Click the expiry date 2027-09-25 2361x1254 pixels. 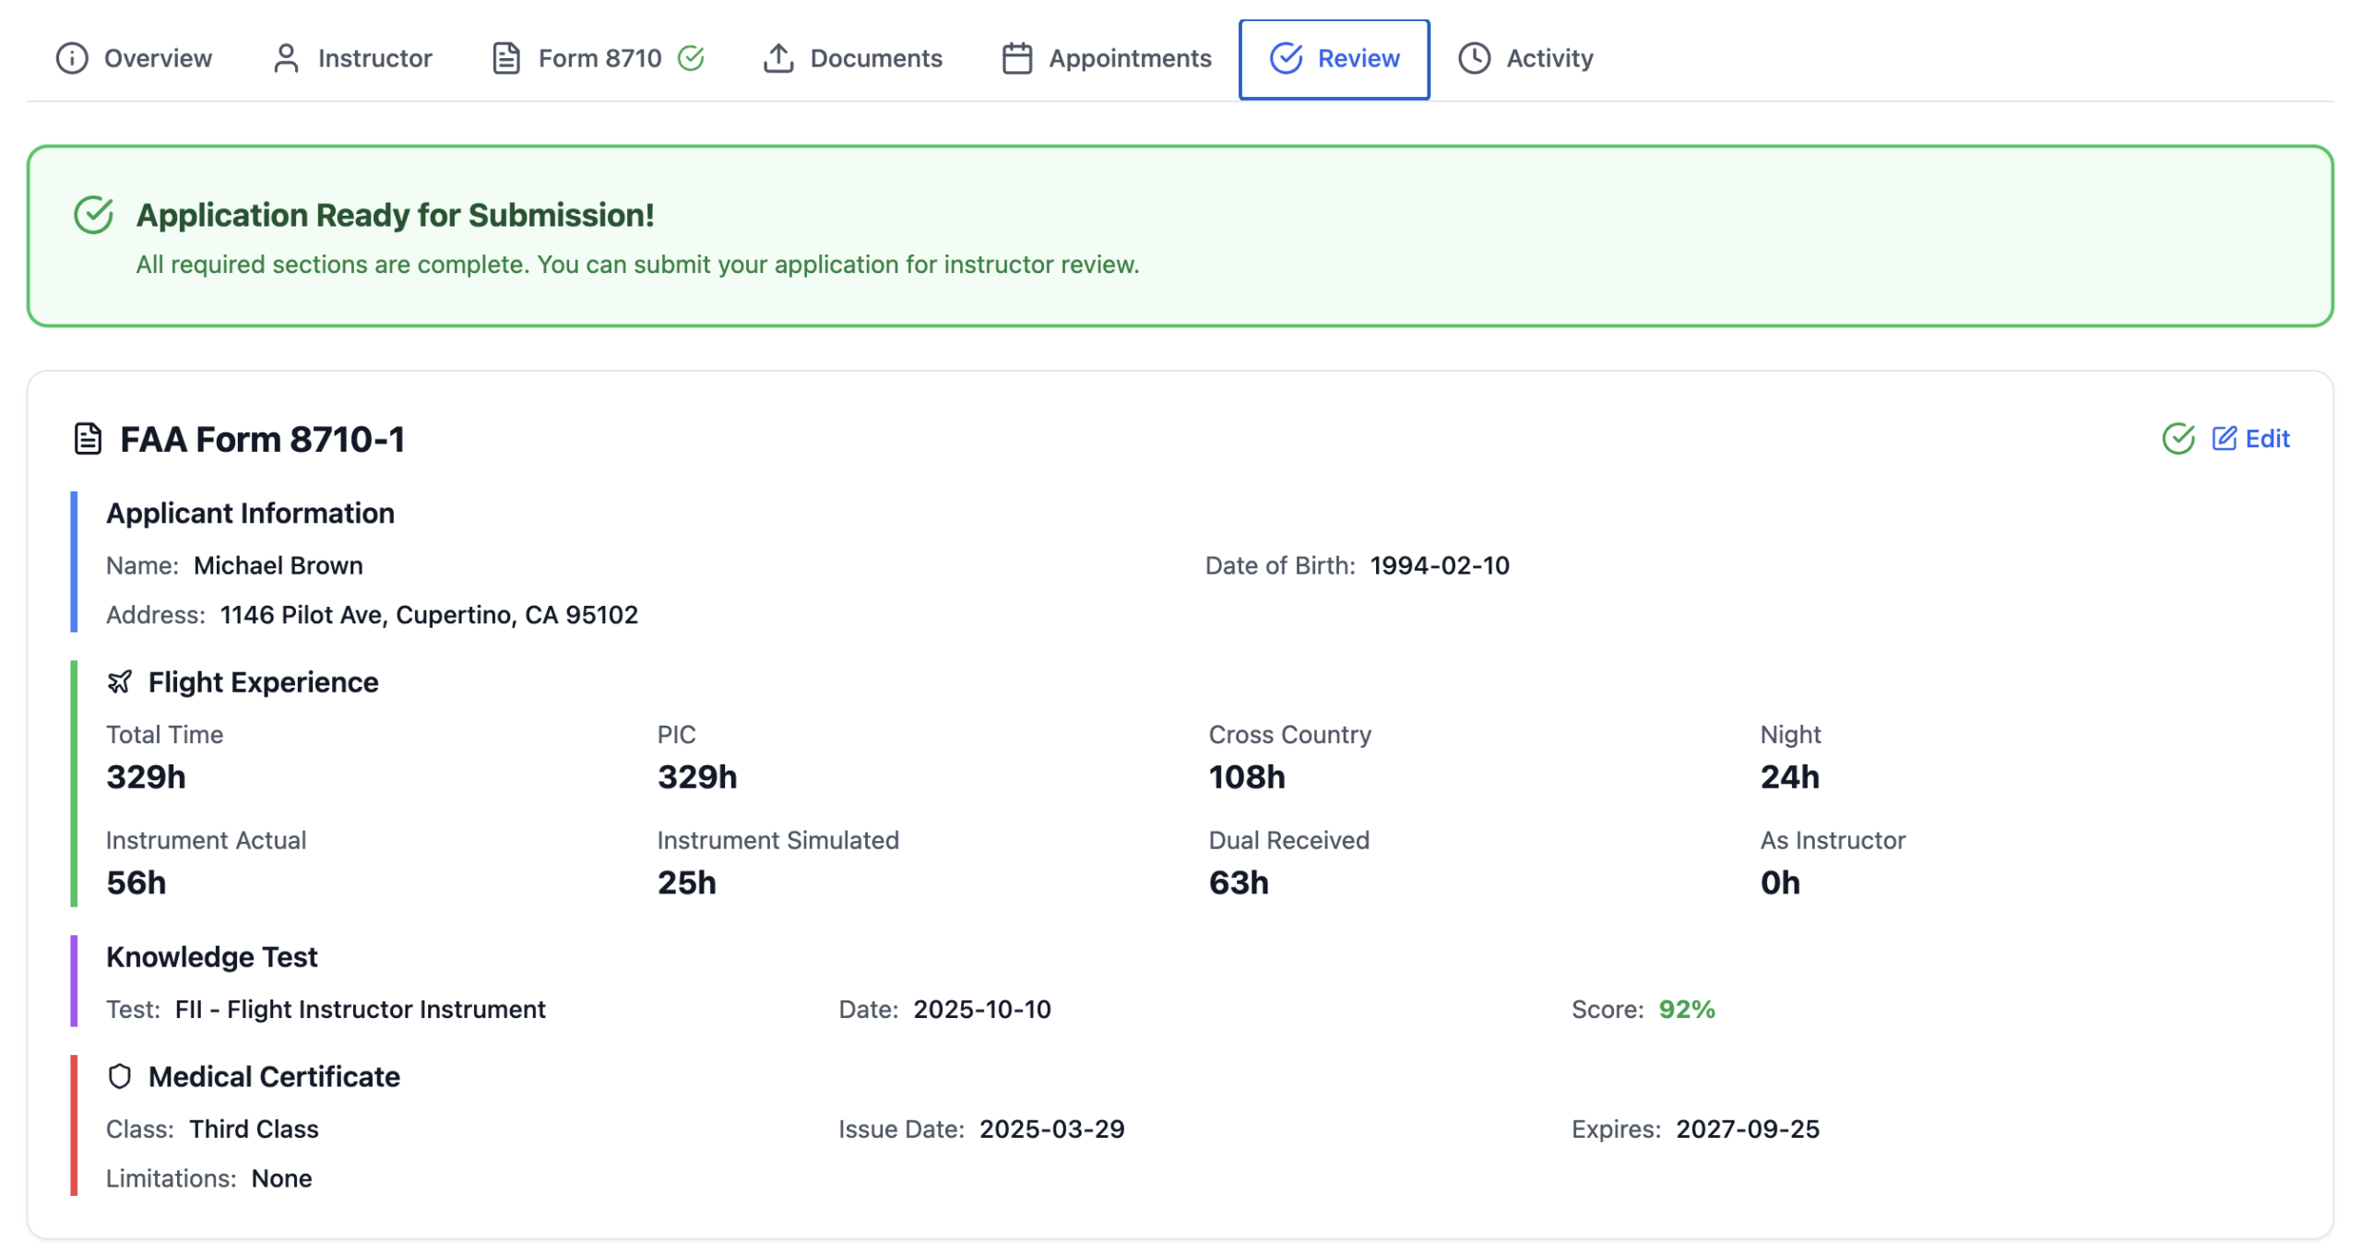[1748, 1130]
